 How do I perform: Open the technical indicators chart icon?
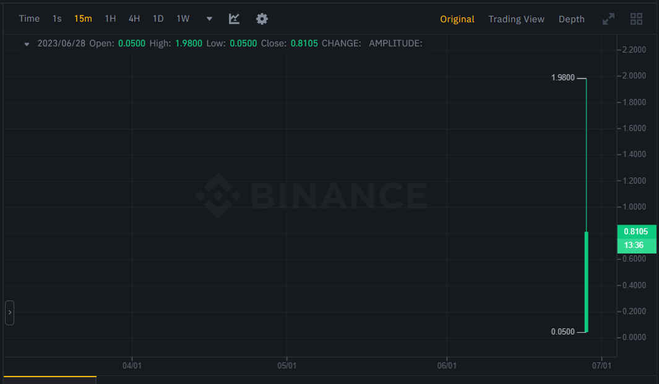(x=234, y=19)
